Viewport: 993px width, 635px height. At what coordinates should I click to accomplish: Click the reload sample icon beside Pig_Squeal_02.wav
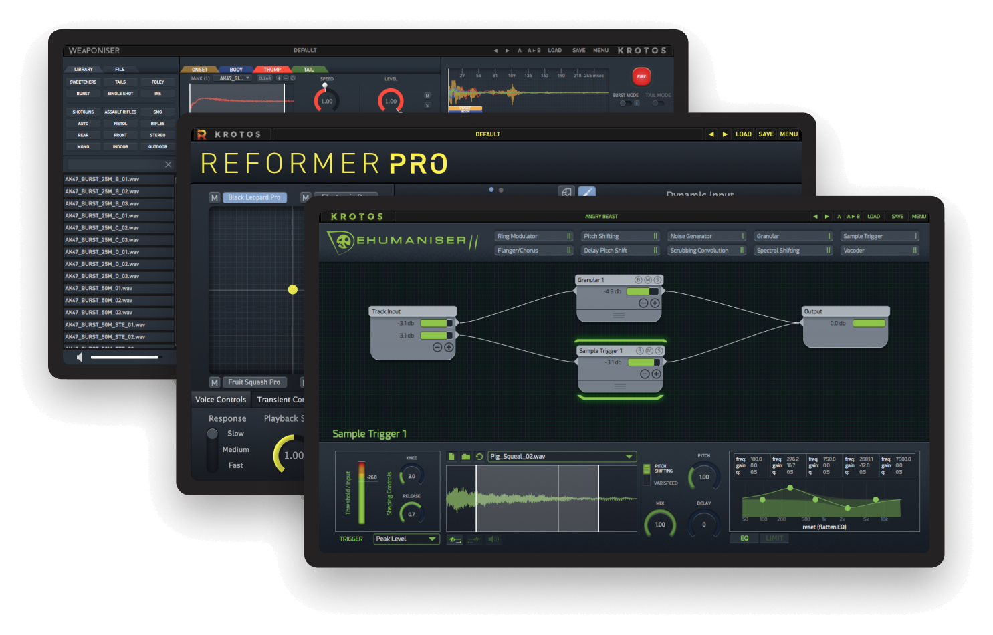(x=479, y=457)
